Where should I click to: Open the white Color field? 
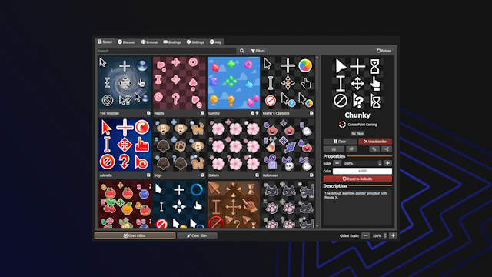pos(362,171)
